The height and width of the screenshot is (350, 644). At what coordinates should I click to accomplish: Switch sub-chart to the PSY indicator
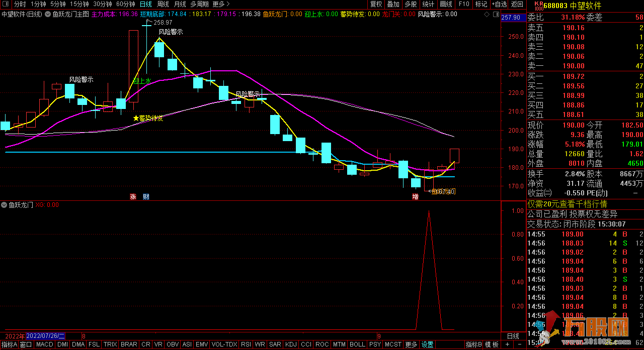click(x=375, y=344)
